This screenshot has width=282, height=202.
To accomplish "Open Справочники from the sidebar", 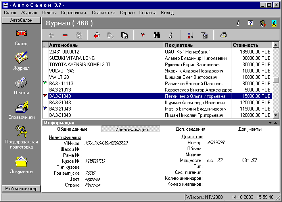I will 21,111.
